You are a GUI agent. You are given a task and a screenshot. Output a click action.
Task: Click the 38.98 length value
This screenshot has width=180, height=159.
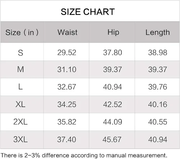point(158,53)
